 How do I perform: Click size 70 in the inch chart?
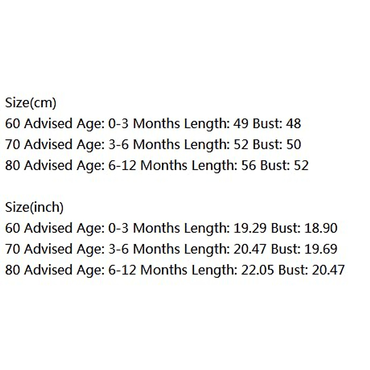point(12,249)
